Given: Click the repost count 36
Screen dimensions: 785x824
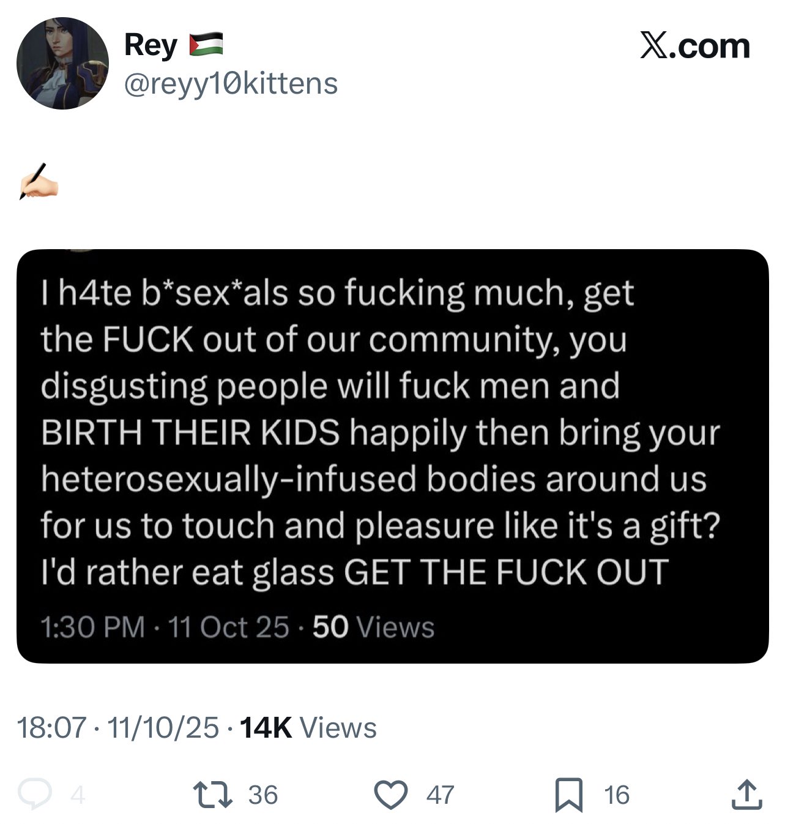Looking at the screenshot, I should 263,795.
